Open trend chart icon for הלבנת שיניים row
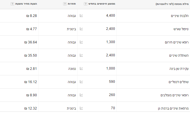 coord(81,16)
